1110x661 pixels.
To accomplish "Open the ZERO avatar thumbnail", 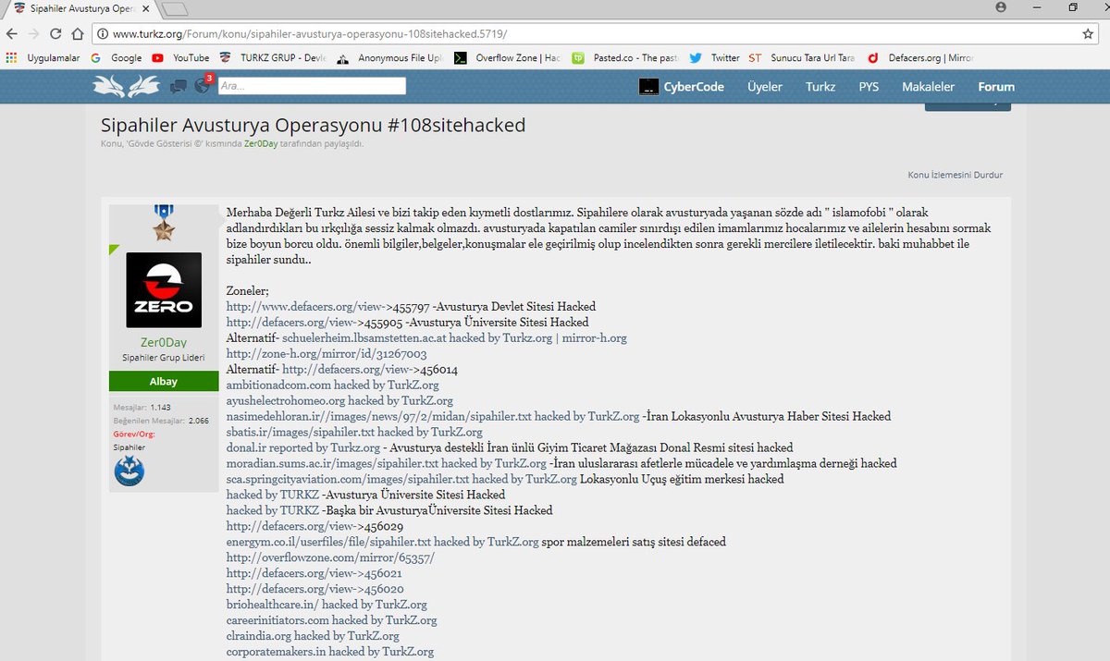I will [x=164, y=289].
